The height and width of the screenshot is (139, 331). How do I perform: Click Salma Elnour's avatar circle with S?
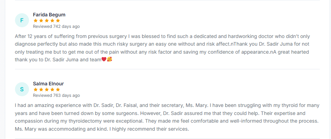pos(22,89)
